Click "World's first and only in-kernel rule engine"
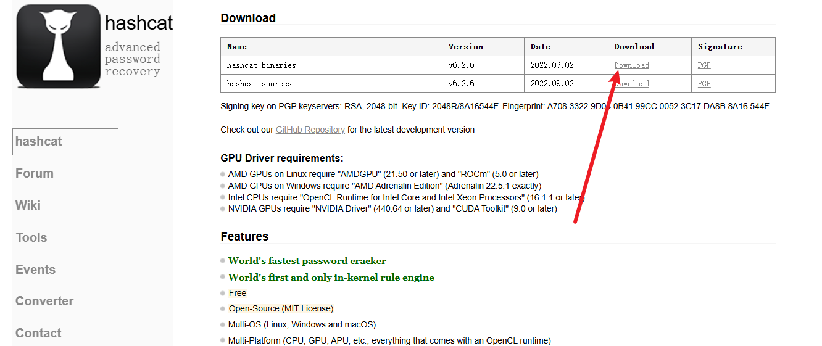The height and width of the screenshot is (346, 822). click(331, 278)
